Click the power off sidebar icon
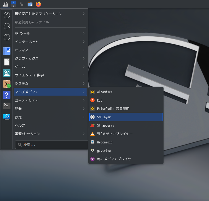The image size is (209, 201). 7,37
